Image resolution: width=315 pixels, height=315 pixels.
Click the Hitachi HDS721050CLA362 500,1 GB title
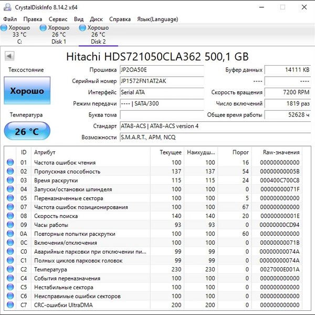[x=157, y=57]
